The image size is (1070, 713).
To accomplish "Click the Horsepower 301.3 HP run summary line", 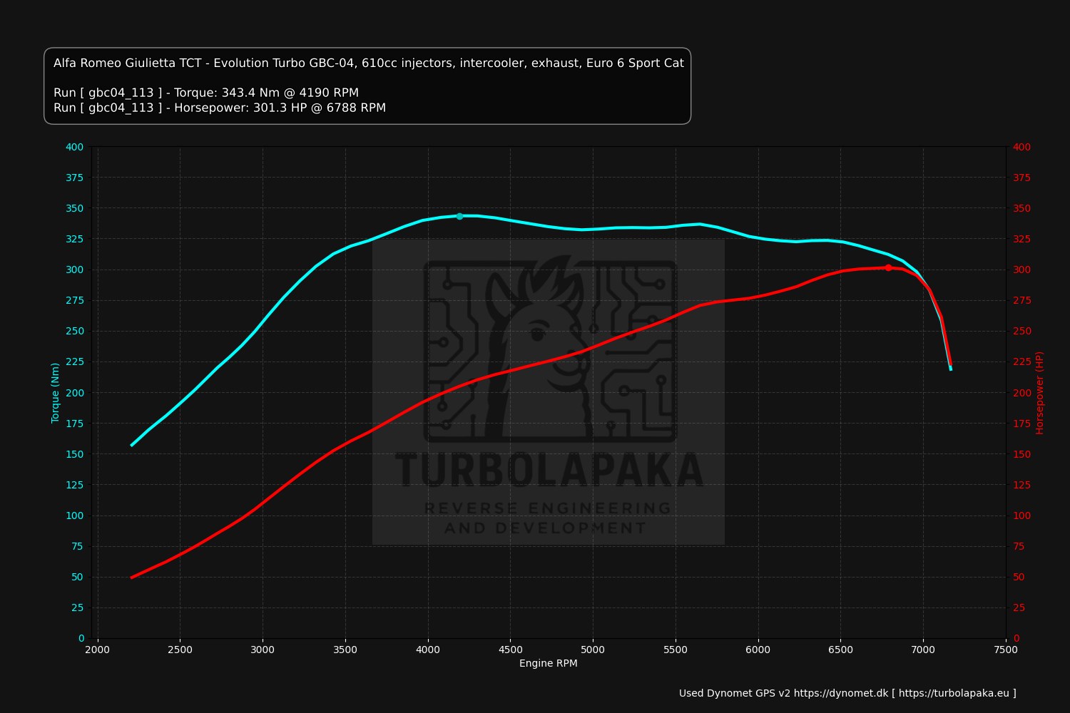I will point(220,108).
